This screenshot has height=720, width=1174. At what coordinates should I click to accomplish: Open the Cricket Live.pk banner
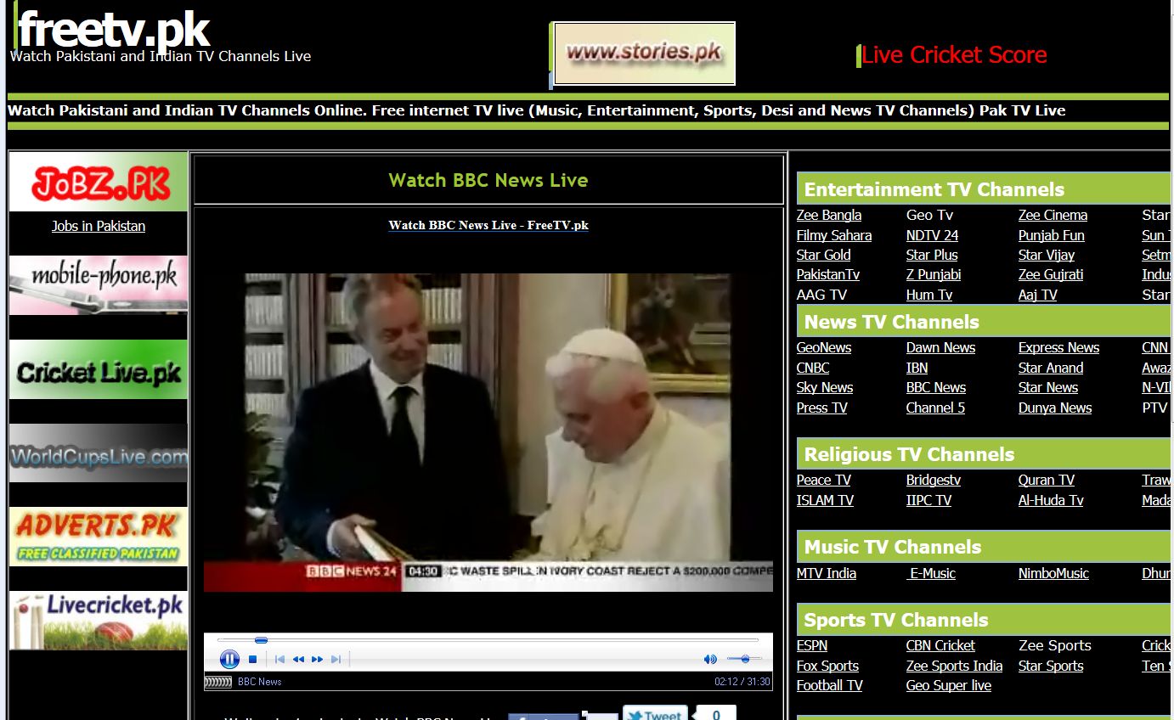pyautogui.click(x=99, y=369)
